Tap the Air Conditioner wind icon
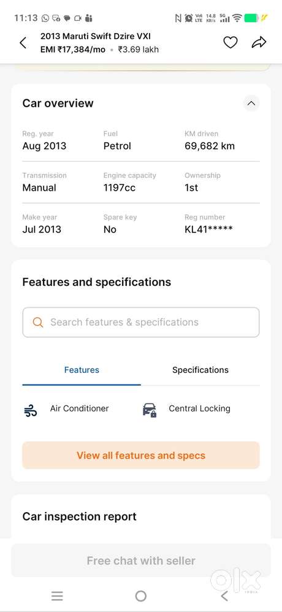 click(31, 411)
